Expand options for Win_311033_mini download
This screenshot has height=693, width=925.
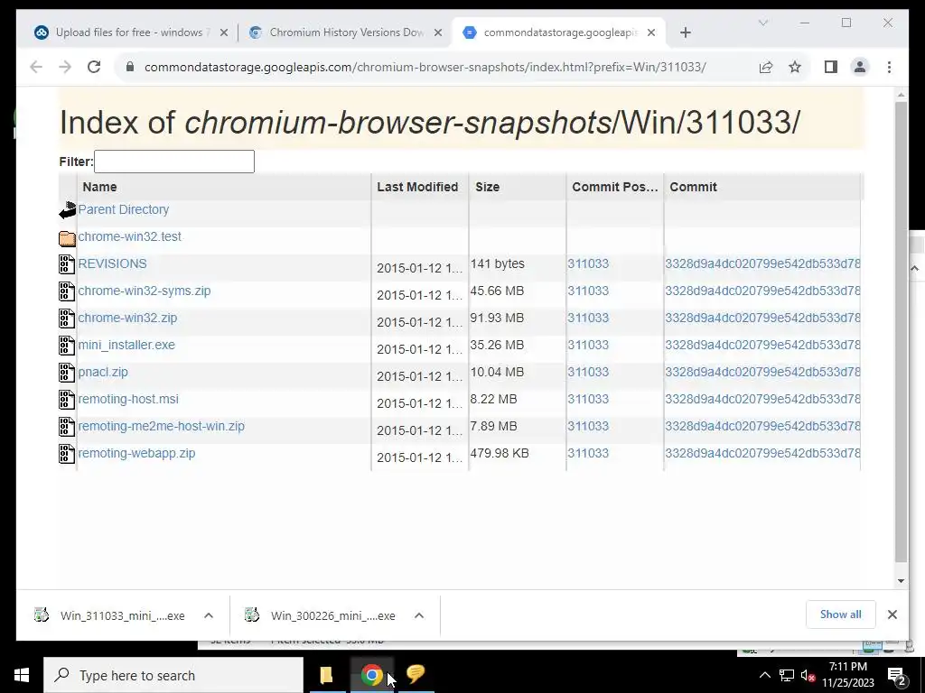tap(209, 615)
